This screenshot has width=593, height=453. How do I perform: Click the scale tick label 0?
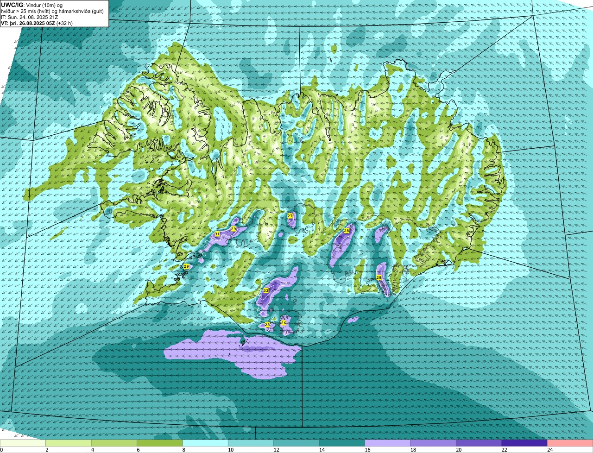tap(1, 449)
